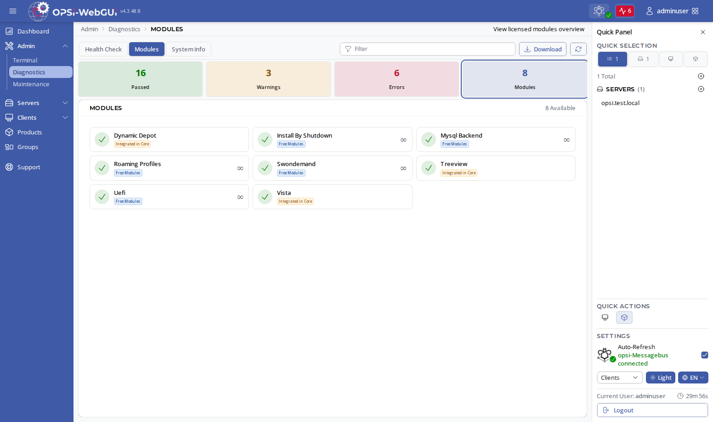Select the 16 Passed summary card
The image size is (713, 422).
coord(140,79)
